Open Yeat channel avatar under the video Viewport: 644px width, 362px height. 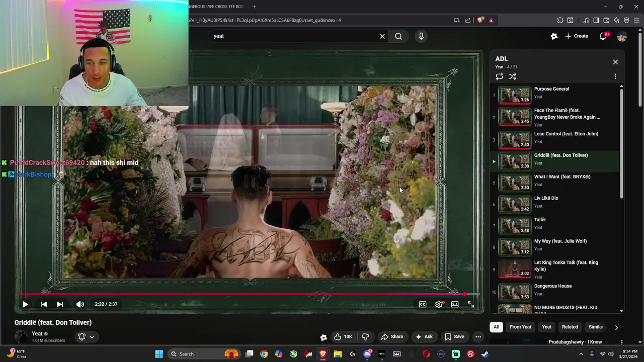click(21, 337)
